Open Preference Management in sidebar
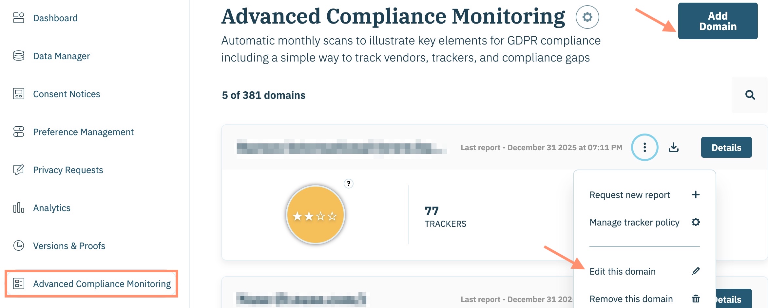This screenshot has height=308, width=768. click(83, 132)
